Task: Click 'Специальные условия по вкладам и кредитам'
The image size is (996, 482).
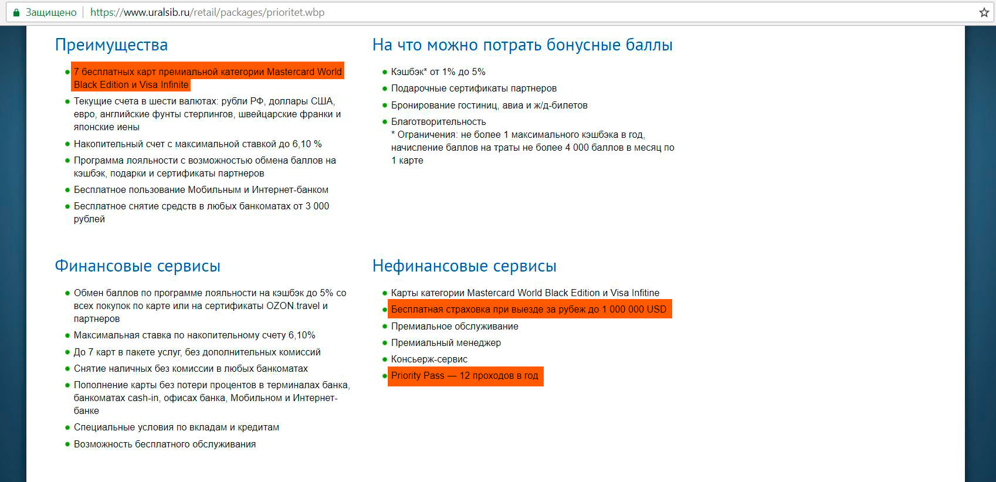Action: pyautogui.click(x=177, y=427)
